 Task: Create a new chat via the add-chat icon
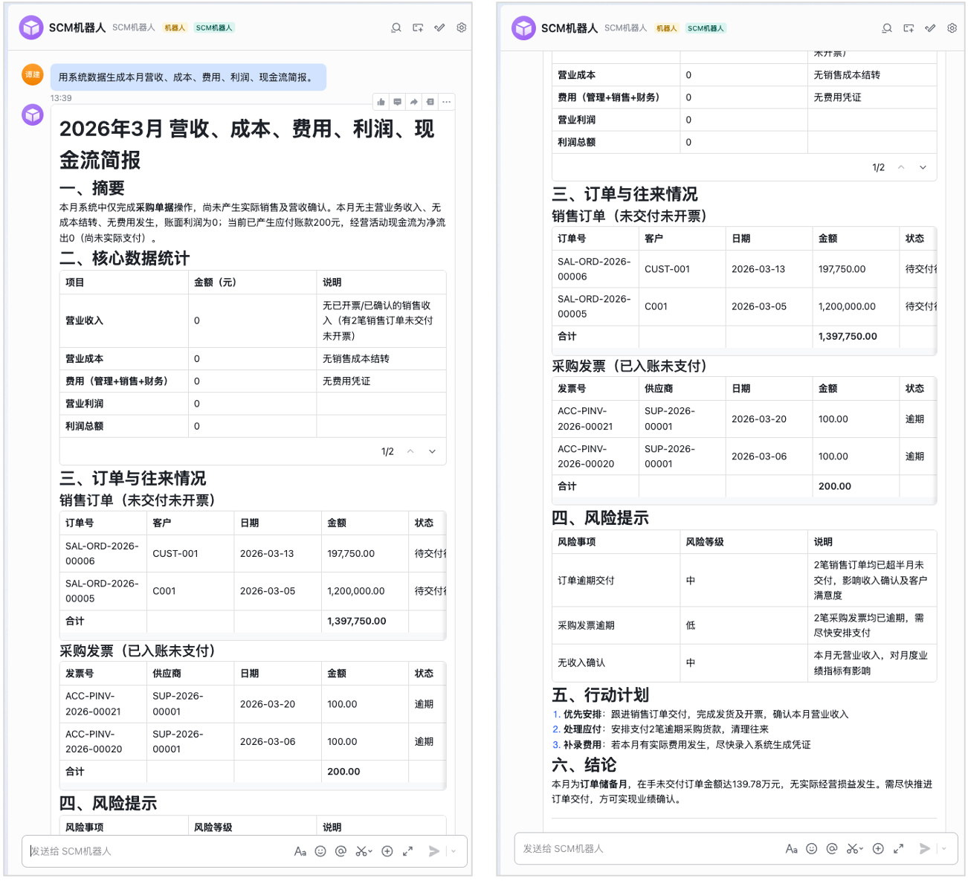tap(417, 28)
